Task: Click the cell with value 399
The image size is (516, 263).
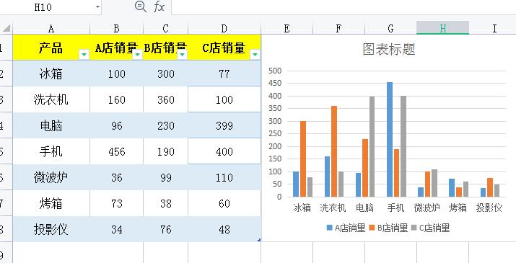Action: point(224,125)
